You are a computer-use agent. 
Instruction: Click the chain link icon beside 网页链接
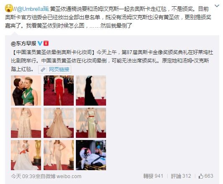pyautogui.click(x=43, y=70)
